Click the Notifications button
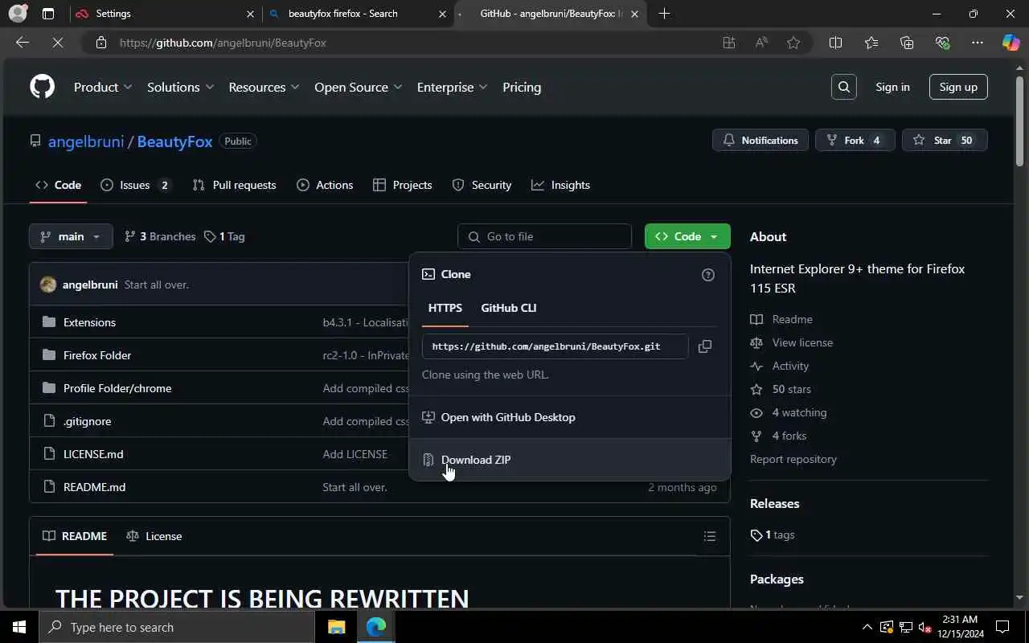The width and height of the screenshot is (1029, 643). click(760, 141)
